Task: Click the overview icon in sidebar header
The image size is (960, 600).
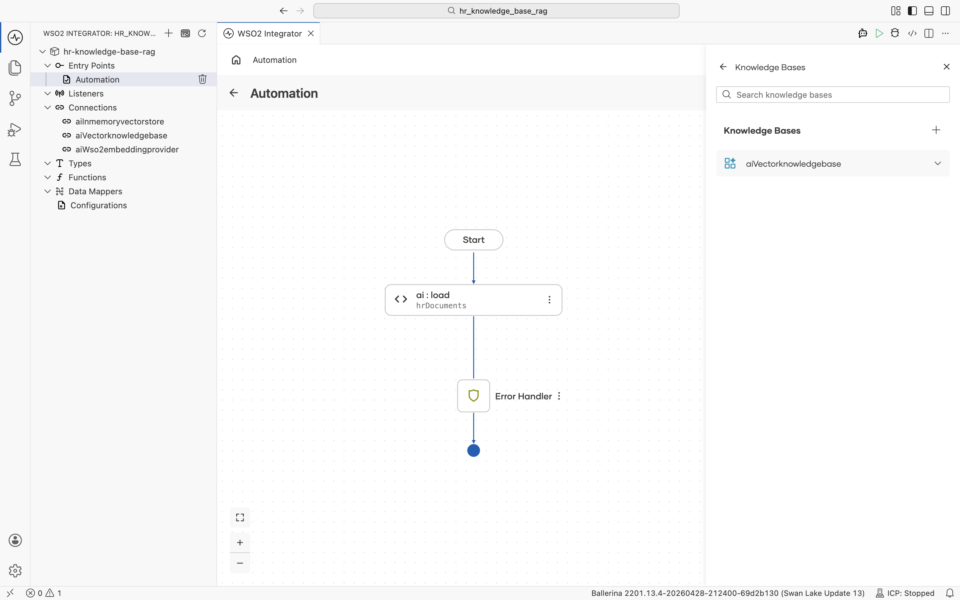Action: click(x=185, y=33)
